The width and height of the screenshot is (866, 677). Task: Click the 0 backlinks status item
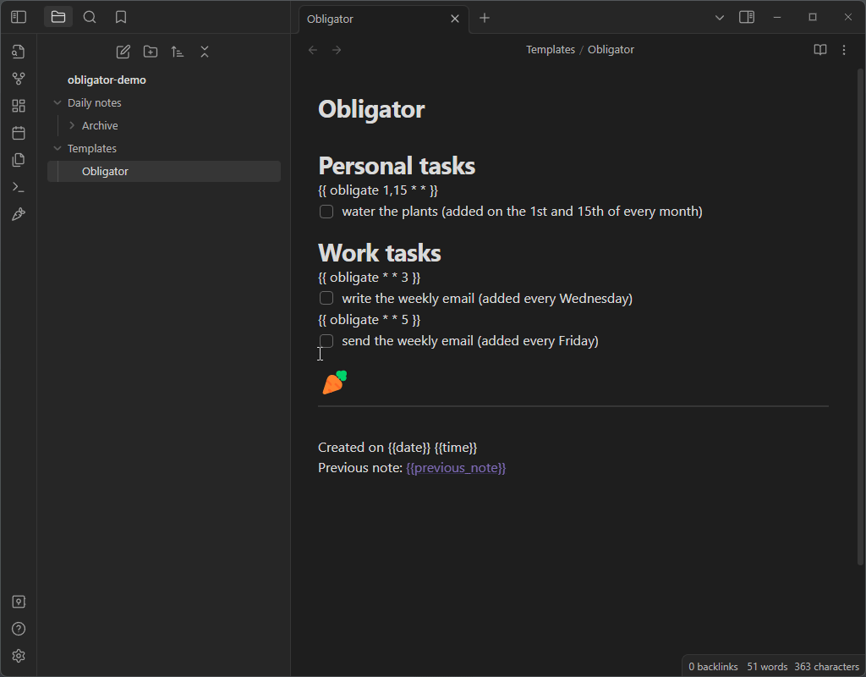pos(712,667)
